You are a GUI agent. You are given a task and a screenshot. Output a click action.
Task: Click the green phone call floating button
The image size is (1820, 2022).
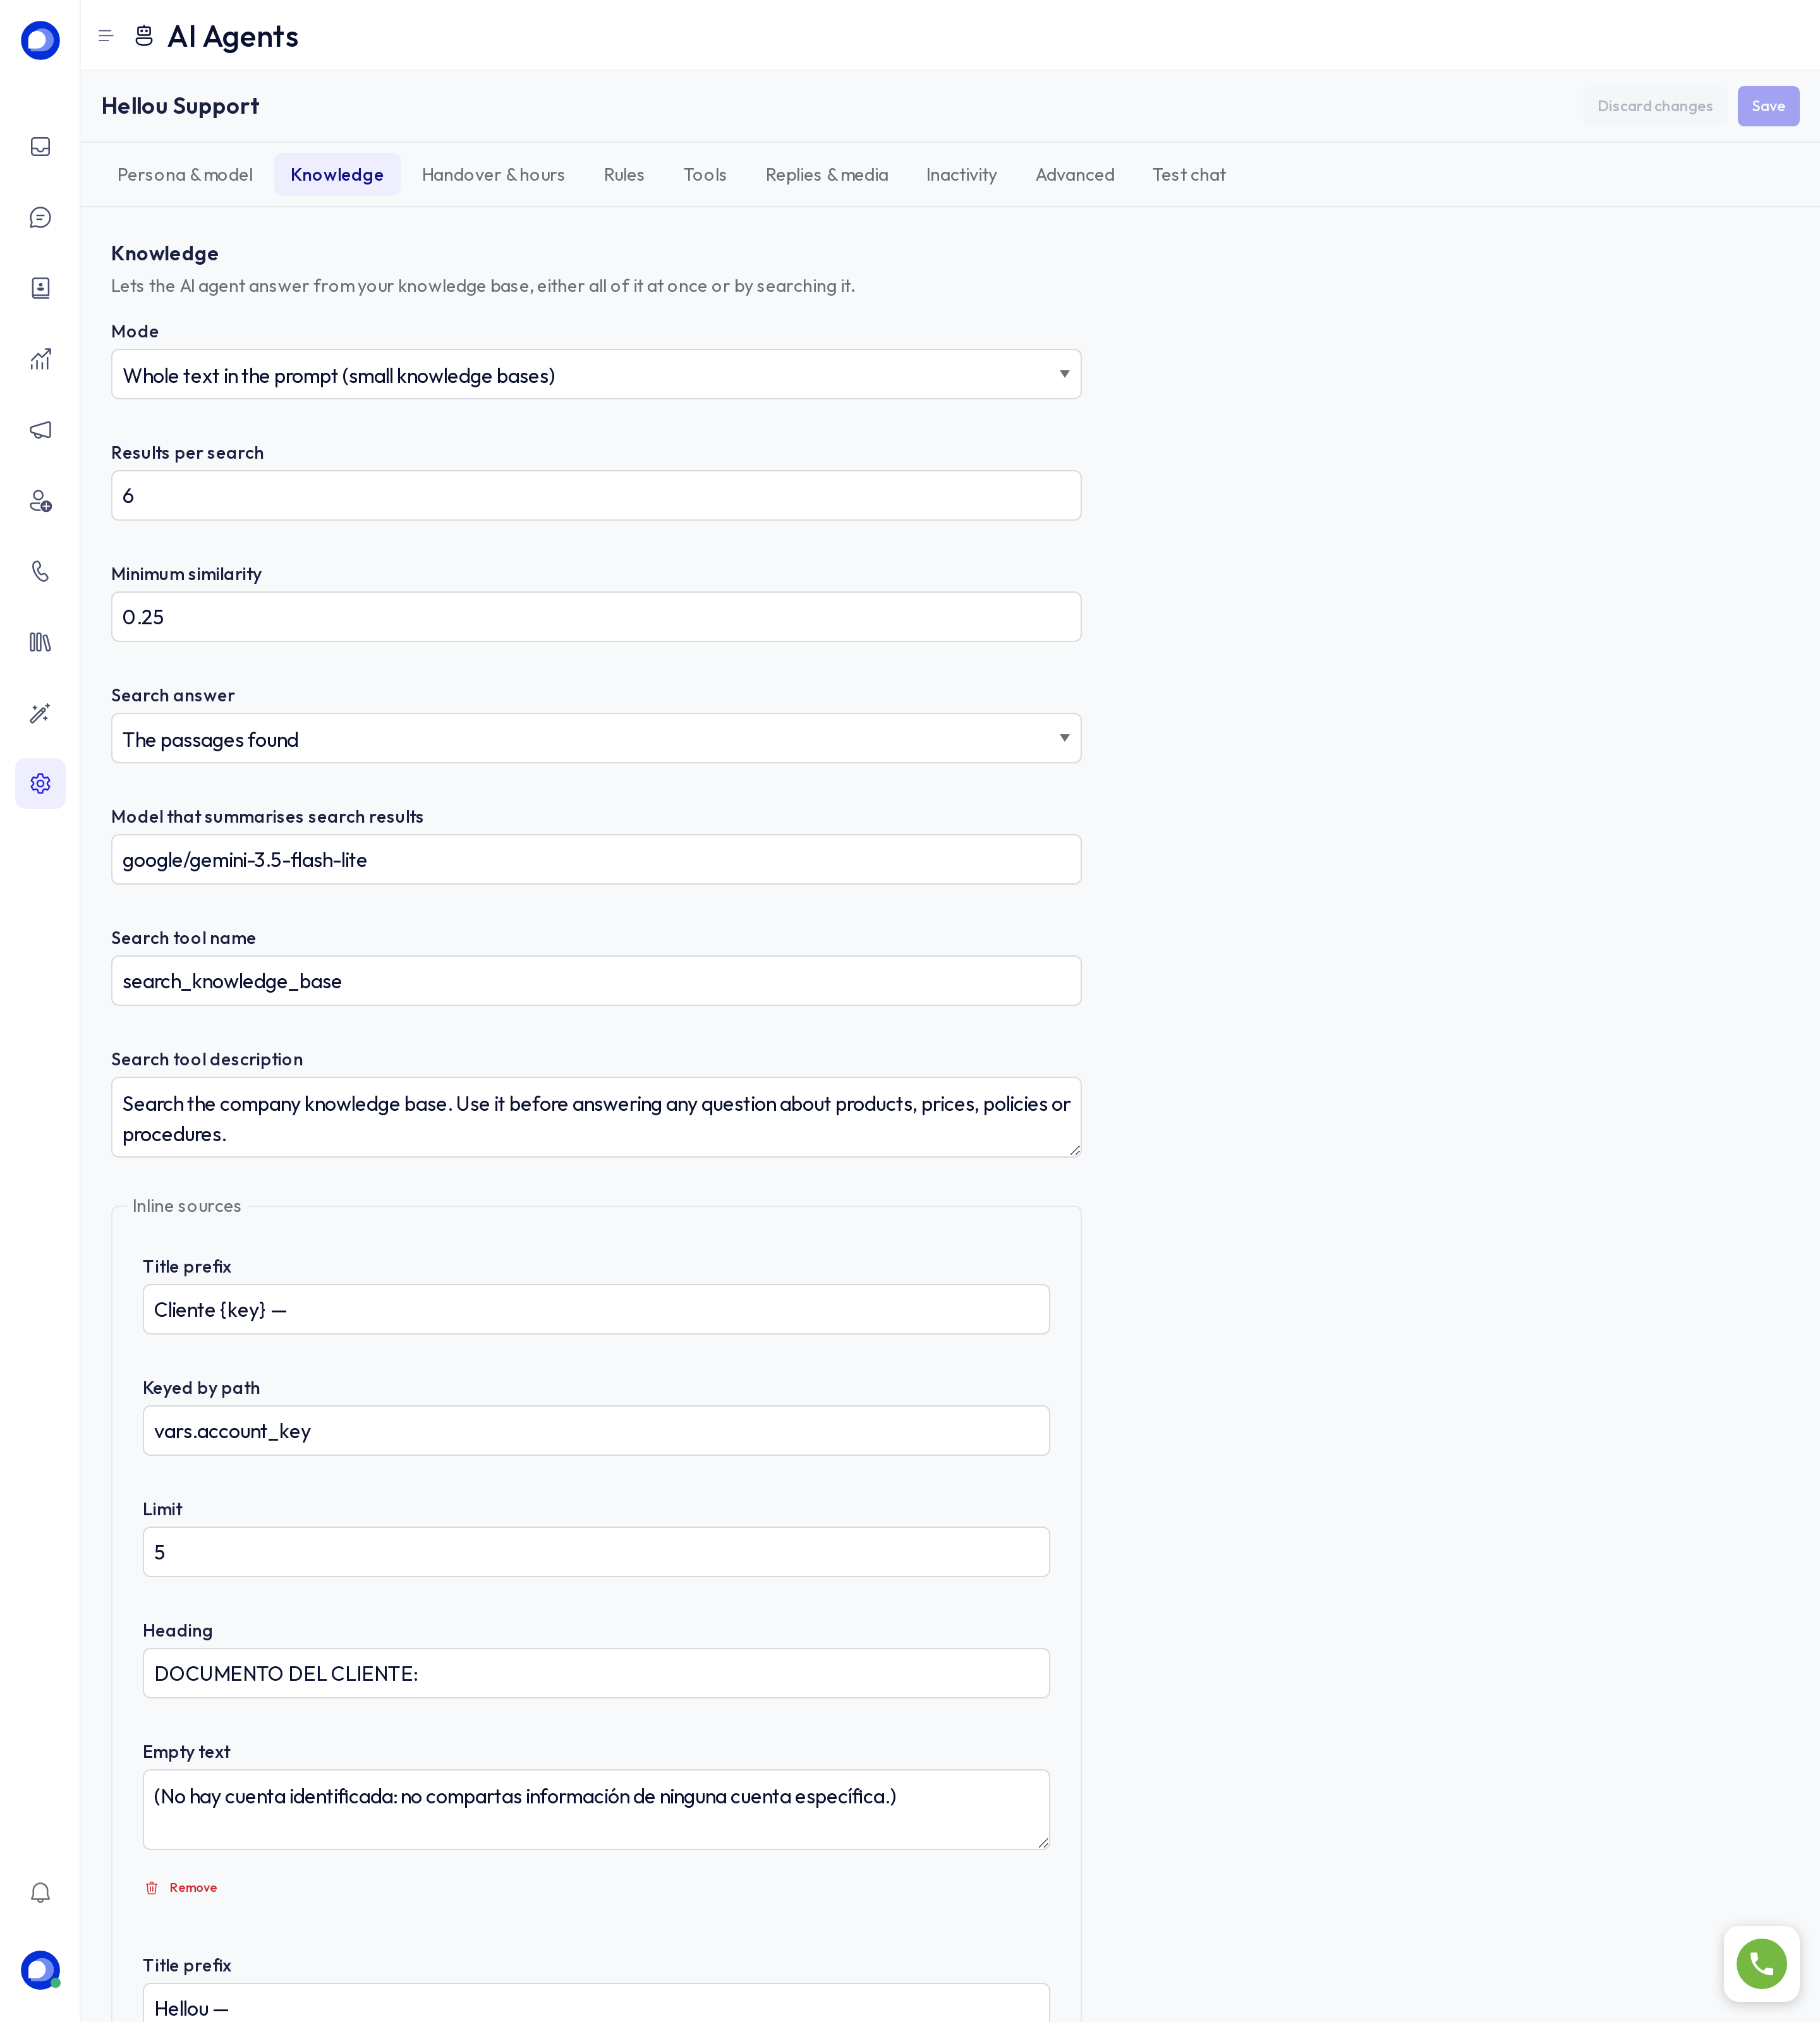pyautogui.click(x=1761, y=1963)
